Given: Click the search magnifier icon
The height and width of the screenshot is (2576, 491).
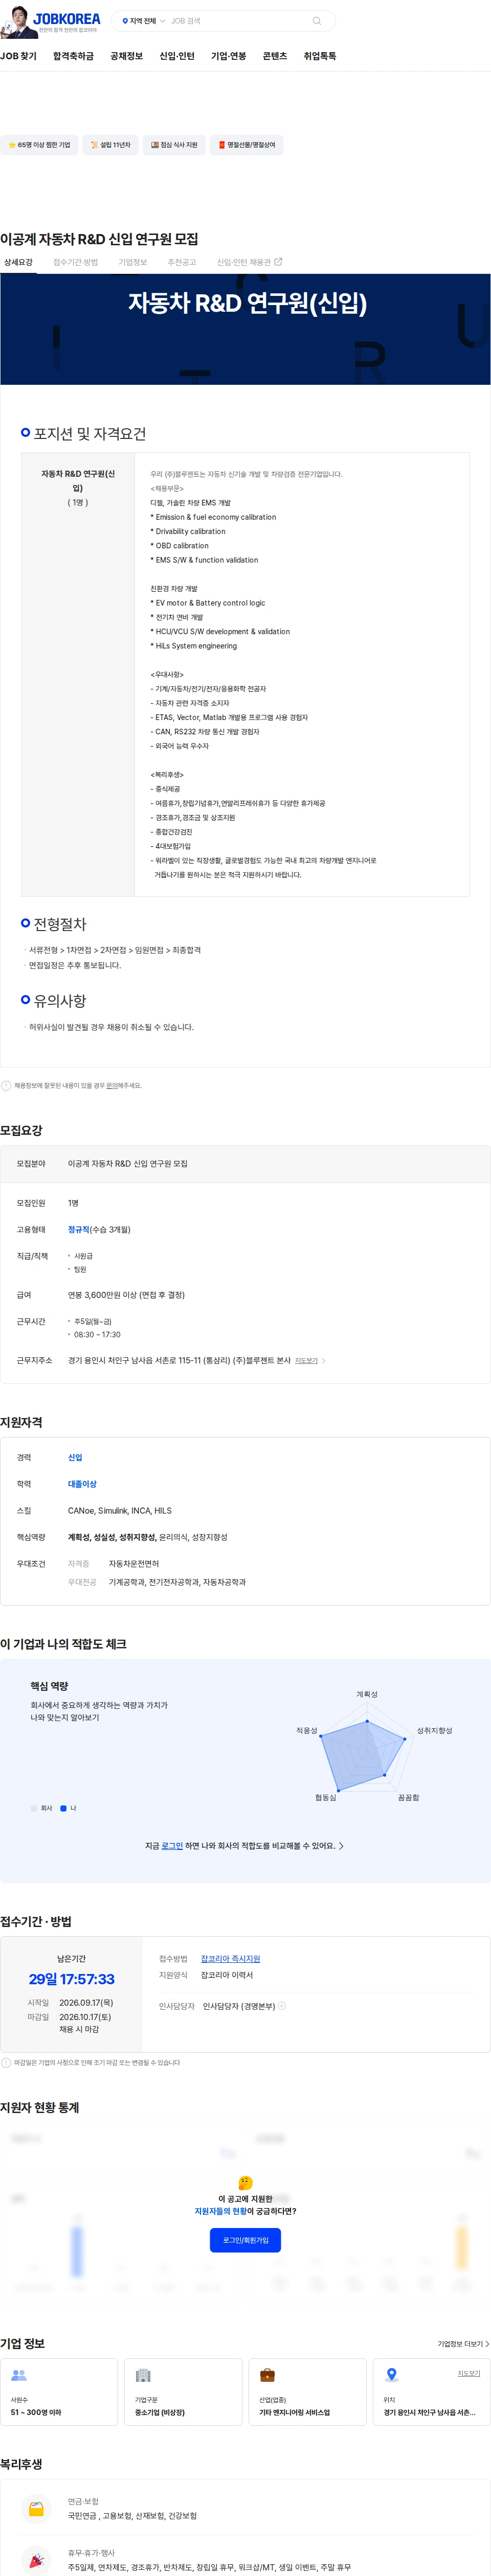Looking at the screenshot, I should click(317, 21).
